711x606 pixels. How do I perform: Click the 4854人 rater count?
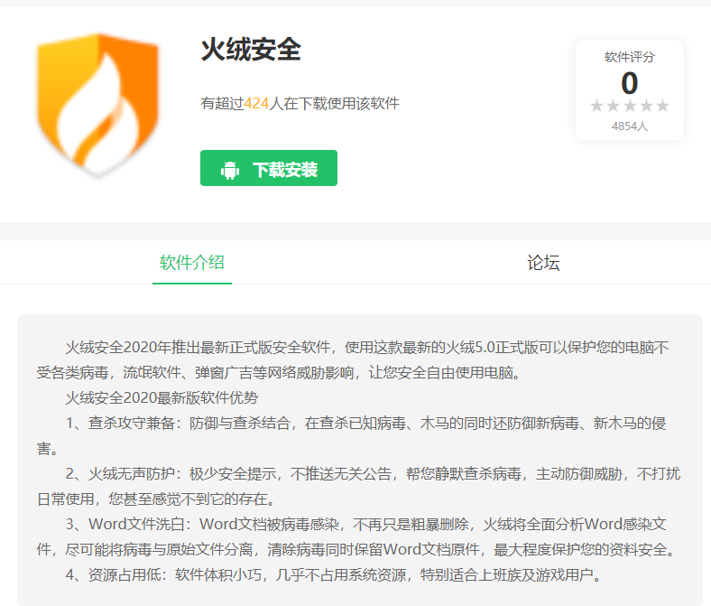630,126
